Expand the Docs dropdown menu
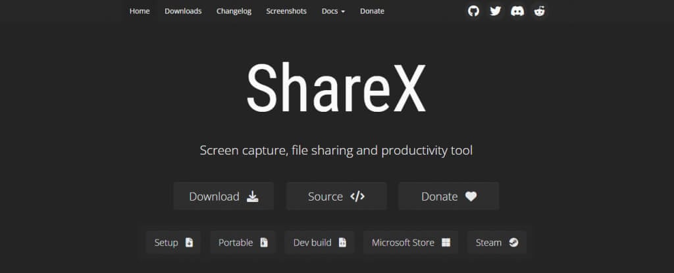This screenshot has width=674, height=273. pos(333,11)
